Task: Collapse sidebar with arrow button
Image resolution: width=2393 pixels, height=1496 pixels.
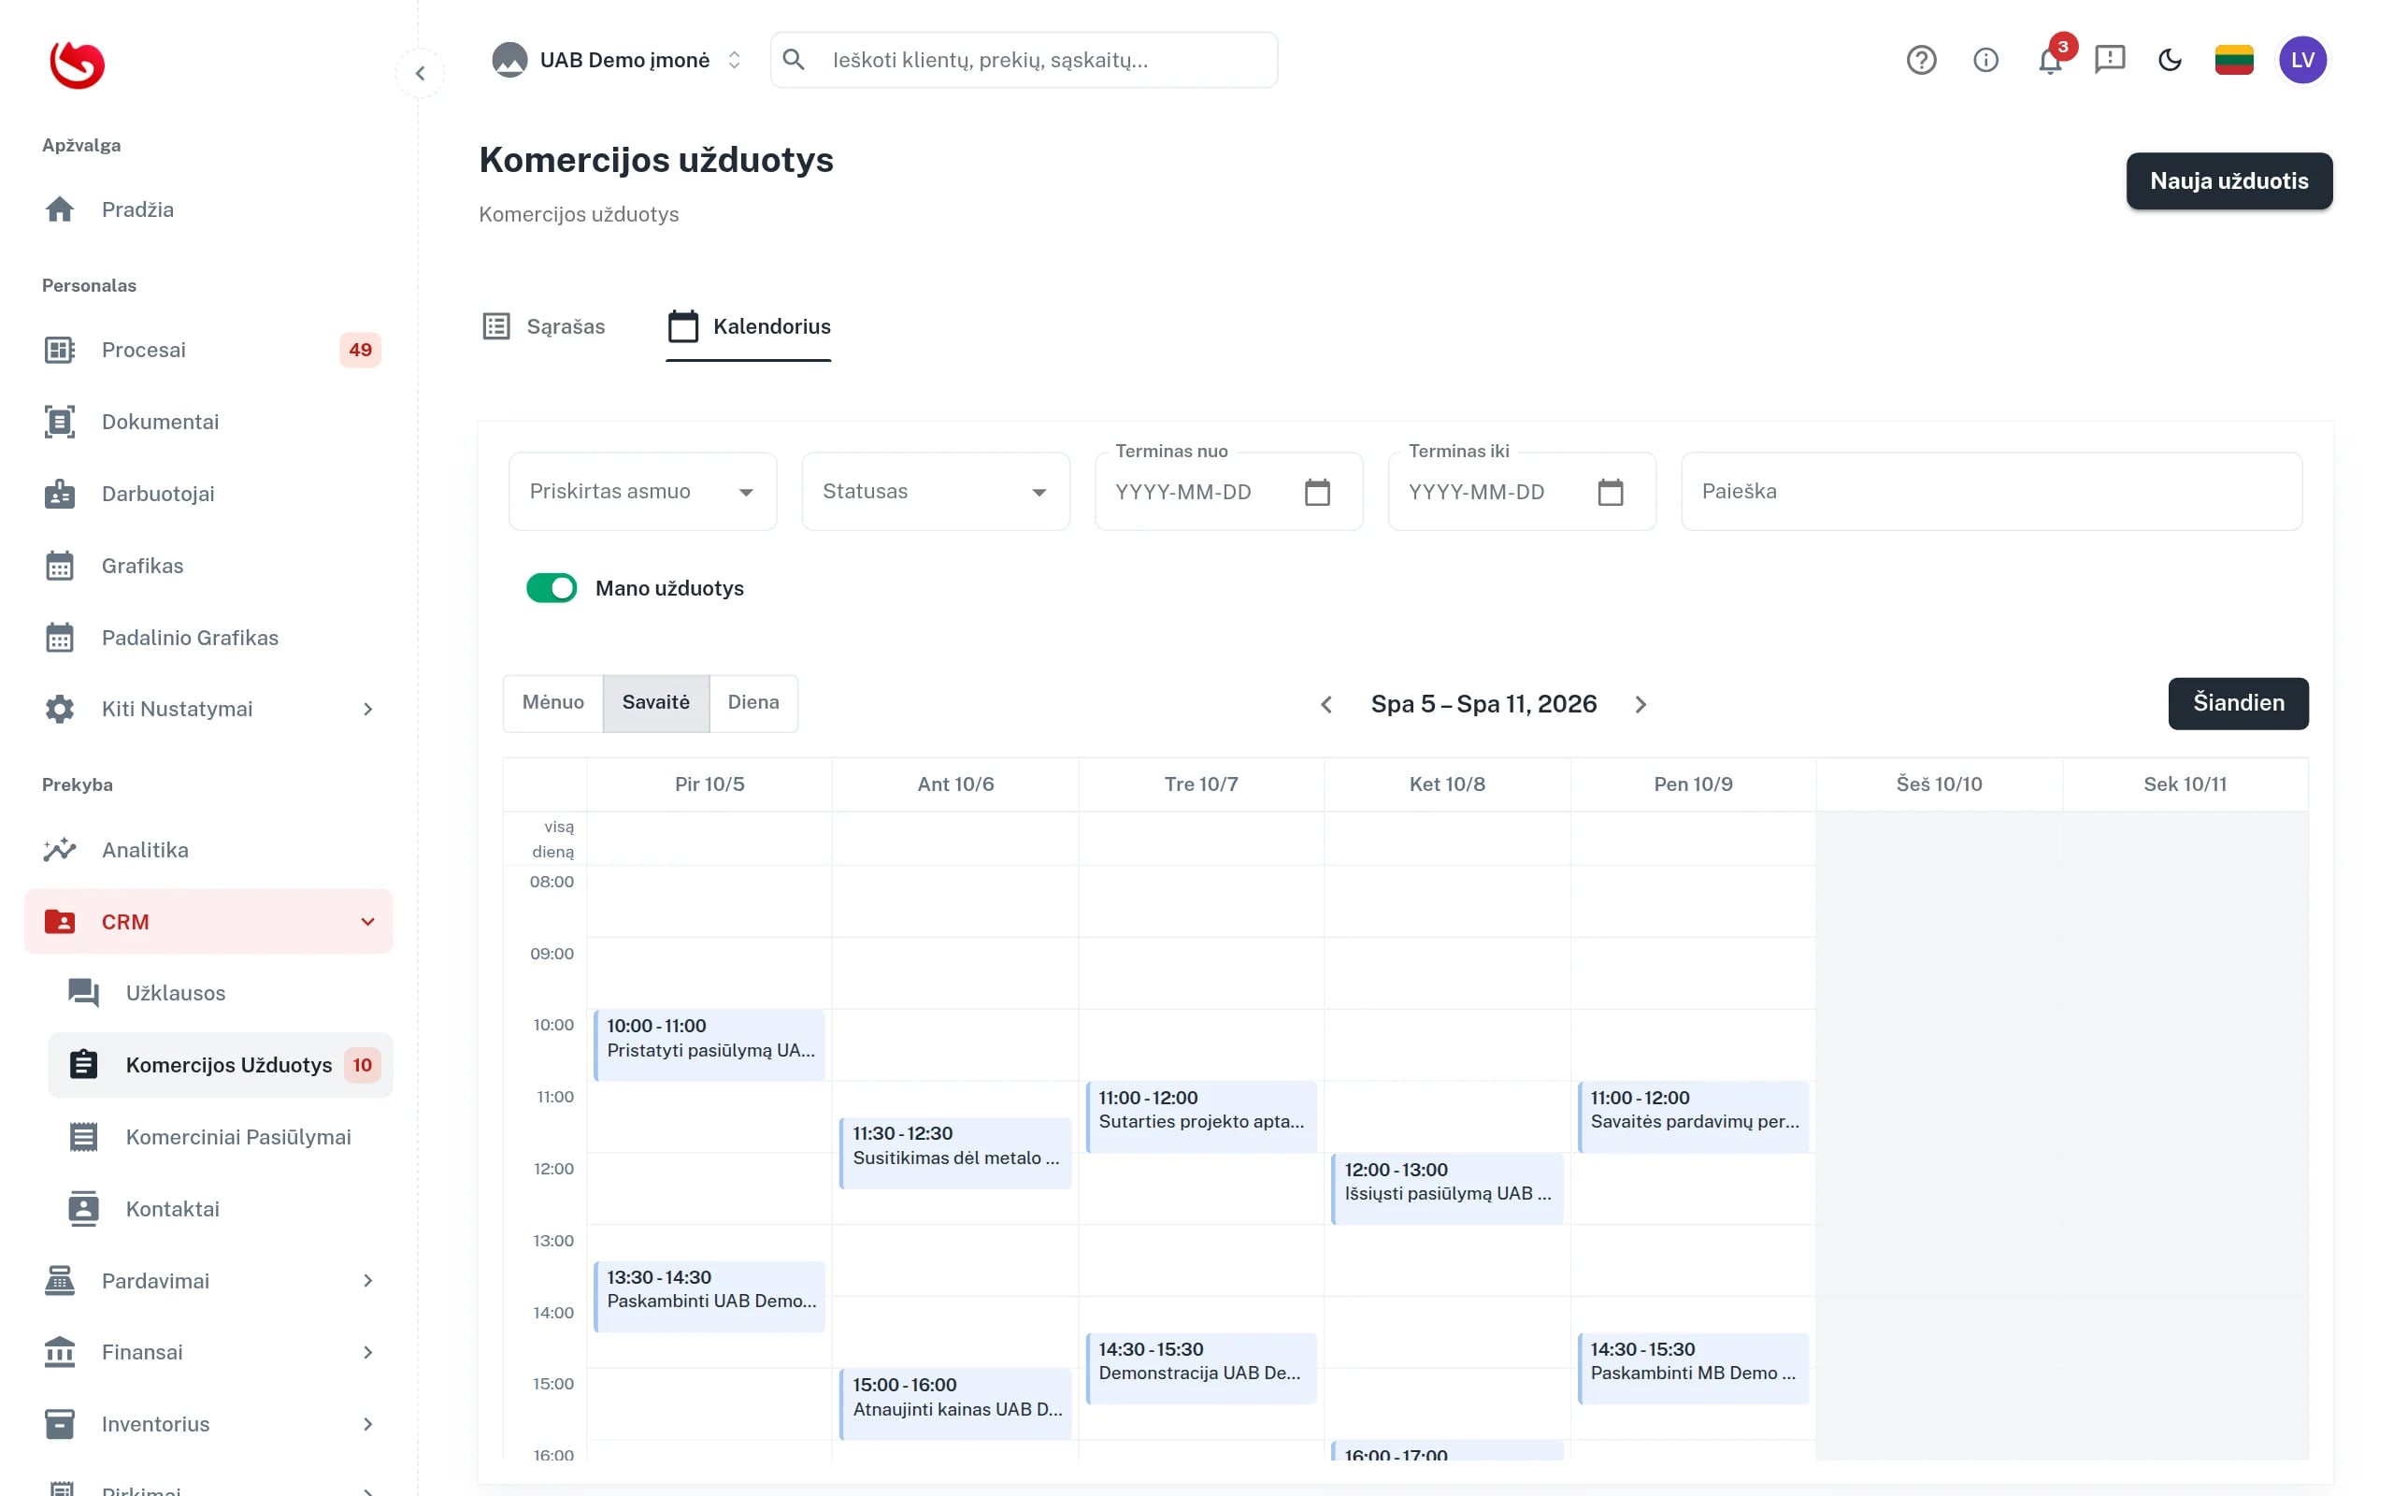Action: point(421,73)
